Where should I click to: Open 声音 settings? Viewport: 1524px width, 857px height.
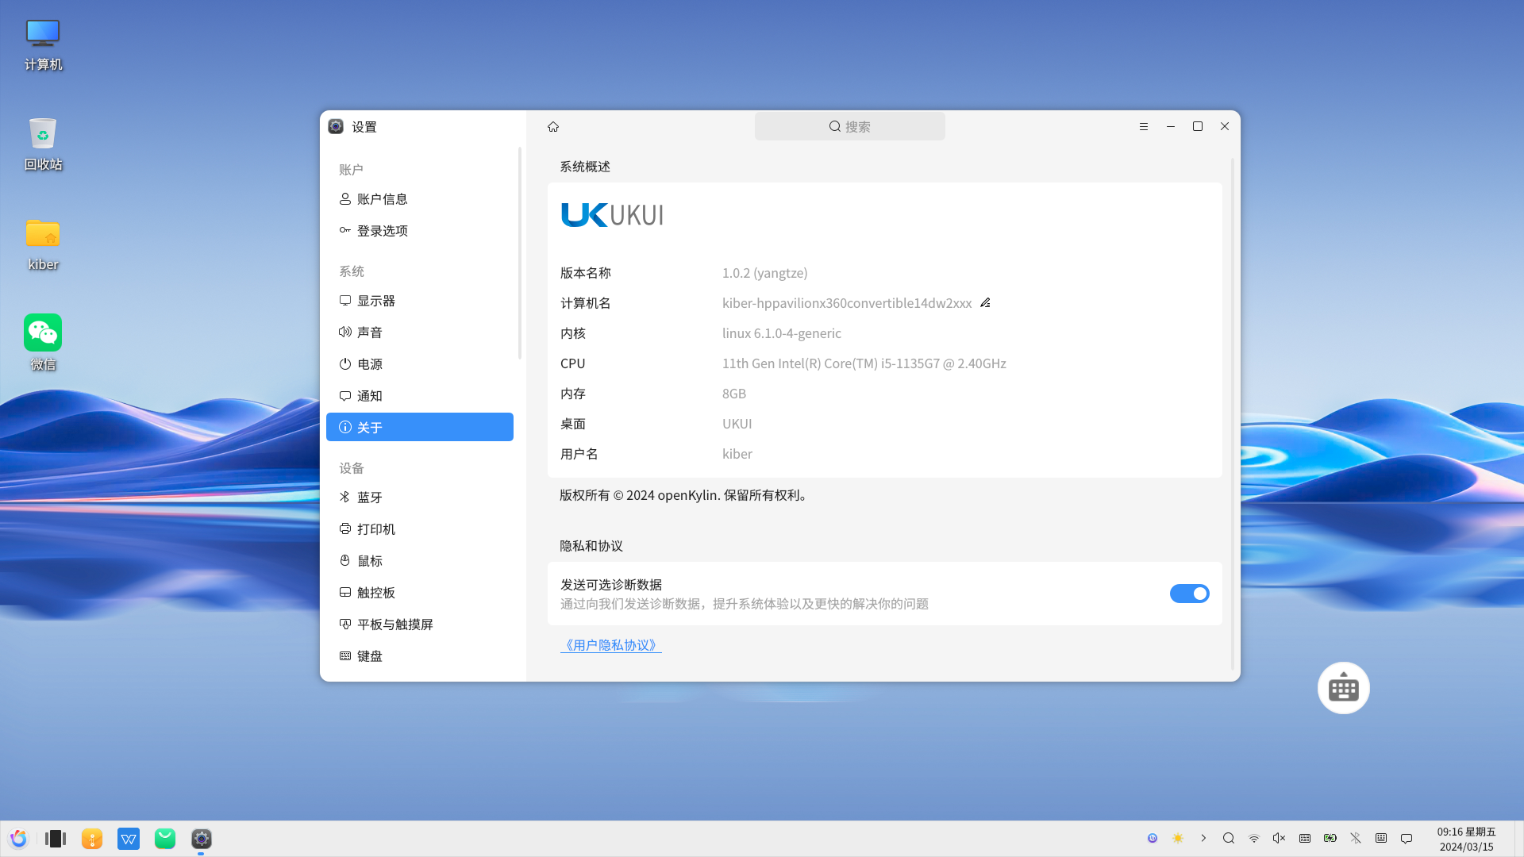tap(420, 332)
